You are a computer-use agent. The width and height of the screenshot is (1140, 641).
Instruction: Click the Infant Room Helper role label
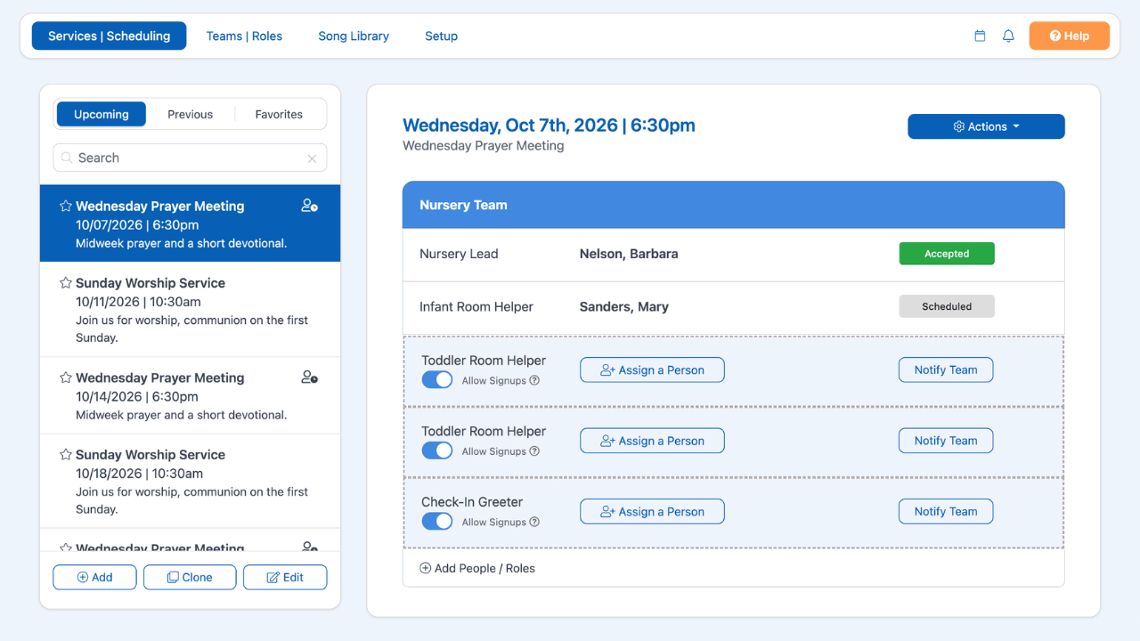pyautogui.click(x=476, y=306)
